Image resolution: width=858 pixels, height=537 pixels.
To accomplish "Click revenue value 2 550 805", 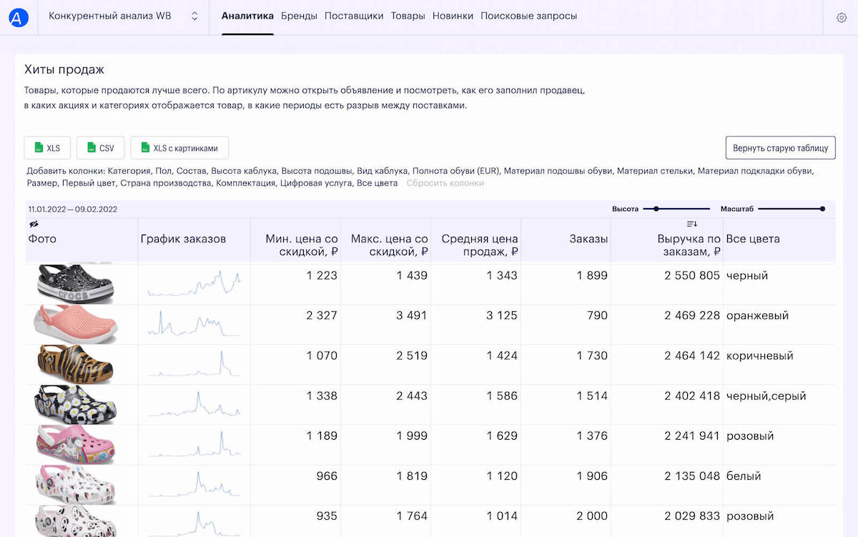I will pos(692,275).
